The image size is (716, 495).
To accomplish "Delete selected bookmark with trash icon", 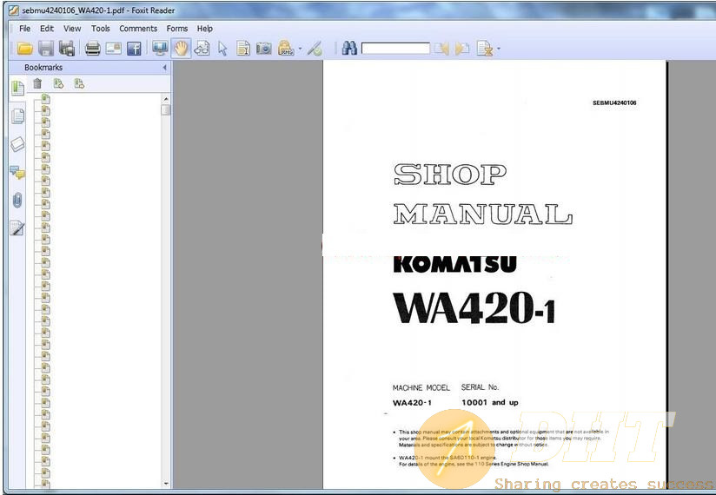I will point(37,83).
